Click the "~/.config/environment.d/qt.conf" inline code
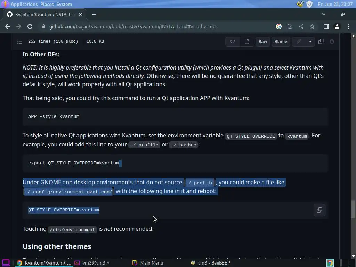The height and width of the screenshot is (267, 356). (68, 192)
